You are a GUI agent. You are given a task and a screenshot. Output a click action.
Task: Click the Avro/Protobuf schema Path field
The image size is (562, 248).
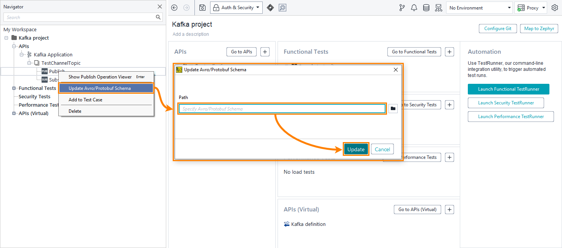(x=282, y=109)
